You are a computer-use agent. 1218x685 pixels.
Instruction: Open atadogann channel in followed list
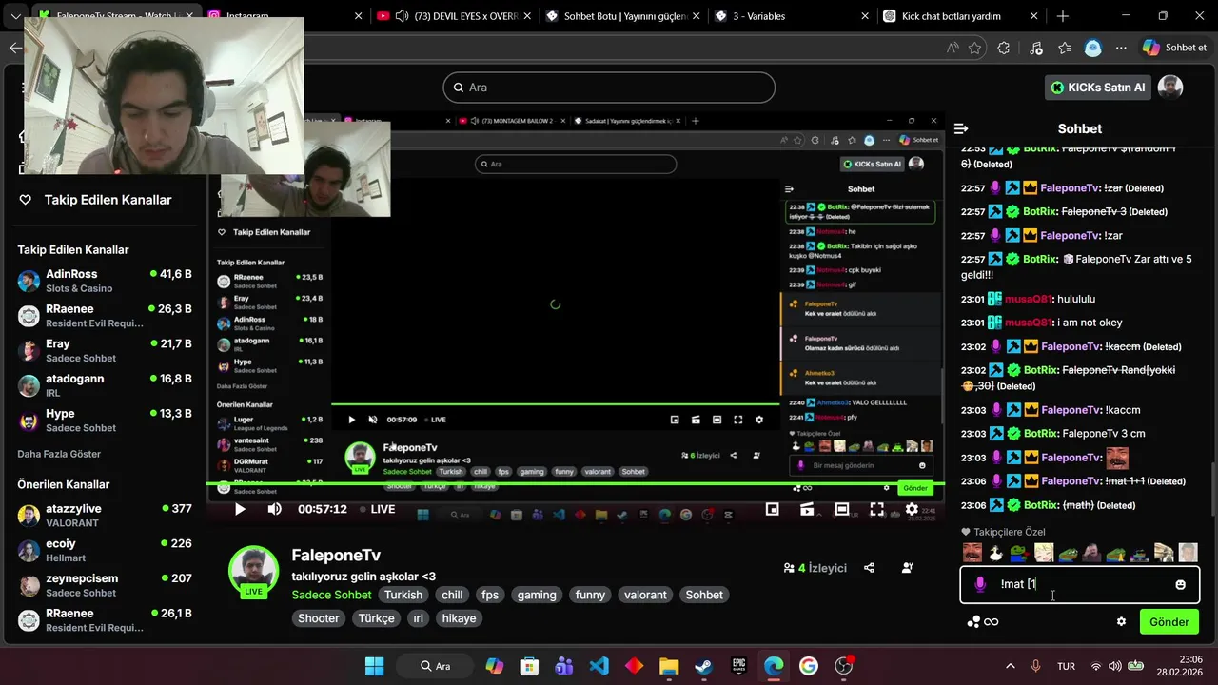point(105,385)
